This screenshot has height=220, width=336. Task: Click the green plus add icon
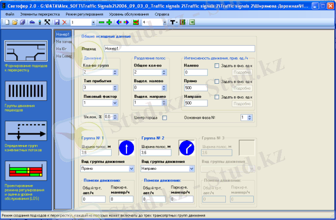[109, 23]
